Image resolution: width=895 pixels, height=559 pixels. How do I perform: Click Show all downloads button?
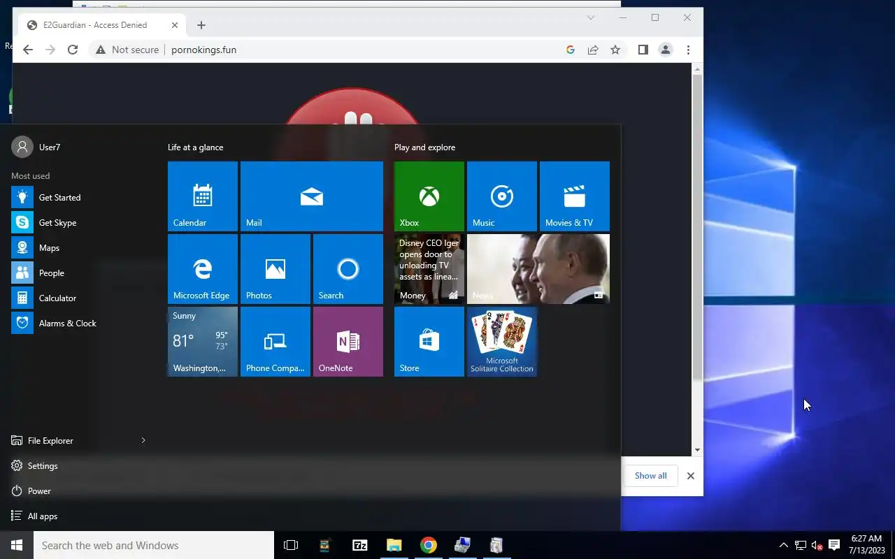[651, 476]
